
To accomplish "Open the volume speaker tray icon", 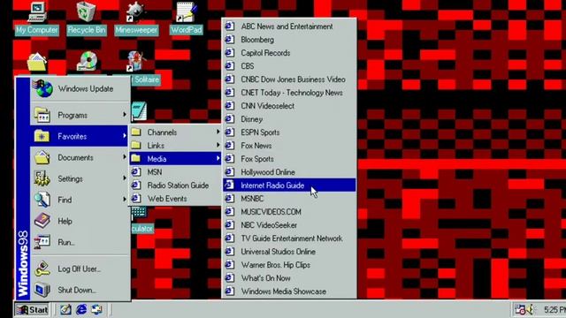I will (531, 309).
